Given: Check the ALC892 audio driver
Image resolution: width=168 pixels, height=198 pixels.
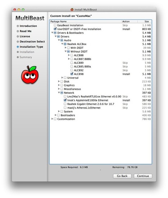Looking at the screenshot, I should coord(72,70).
